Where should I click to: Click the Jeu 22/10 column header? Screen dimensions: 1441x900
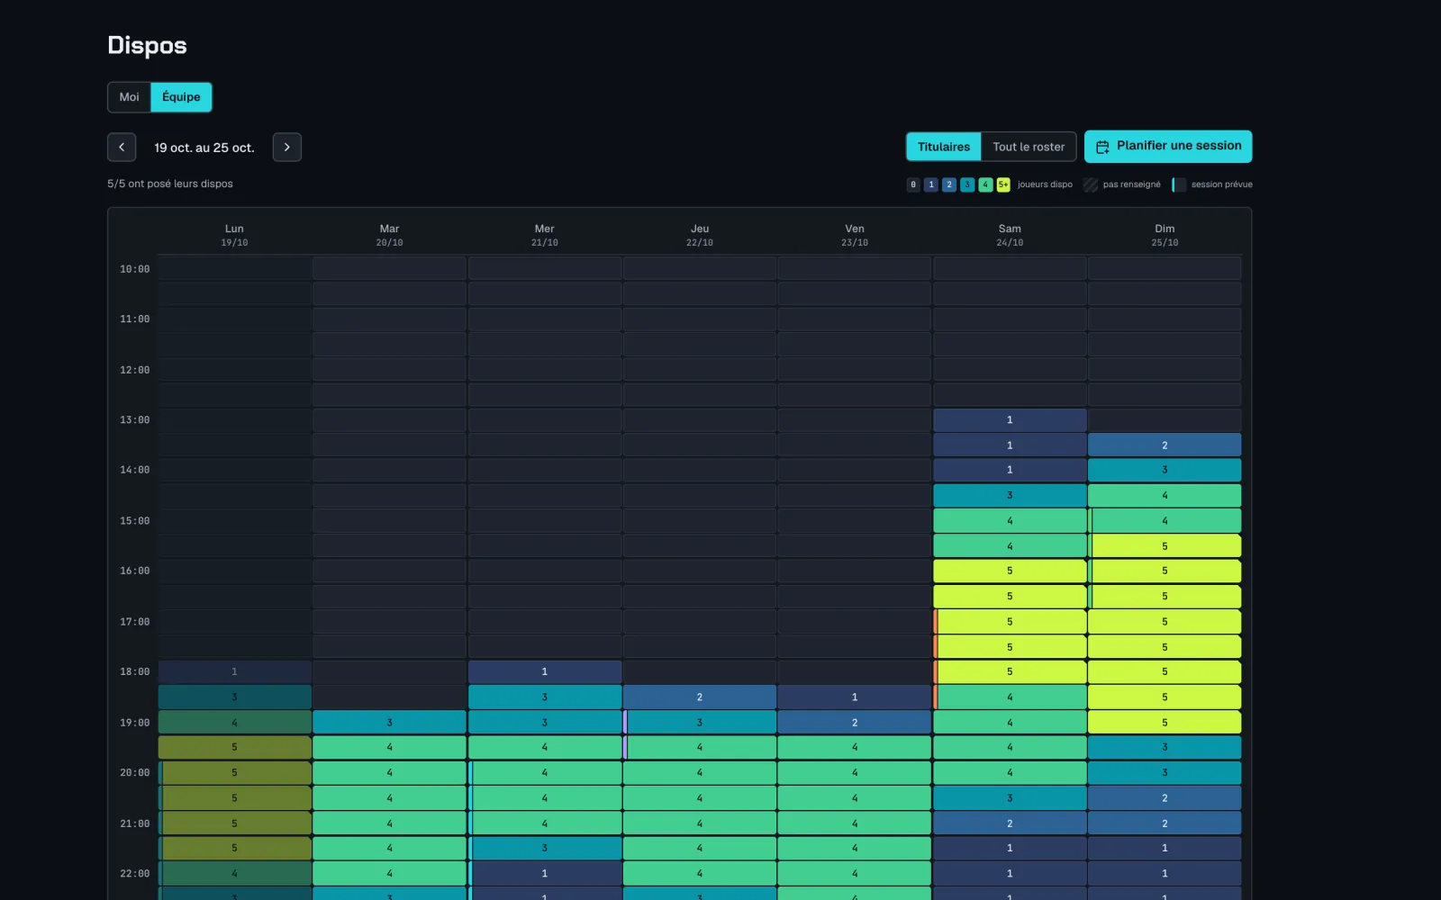pos(700,235)
